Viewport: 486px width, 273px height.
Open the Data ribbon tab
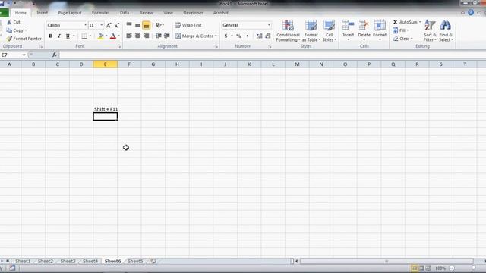(125, 13)
